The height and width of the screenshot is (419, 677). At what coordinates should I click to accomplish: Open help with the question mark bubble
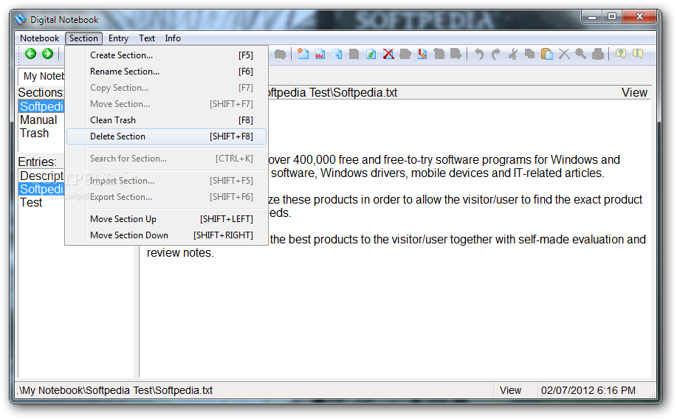click(x=621, y=54)
